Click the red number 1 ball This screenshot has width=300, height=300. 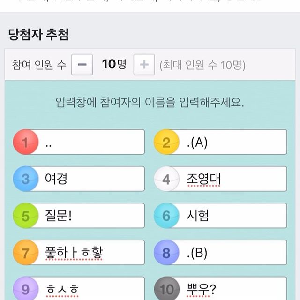[25, 142]
